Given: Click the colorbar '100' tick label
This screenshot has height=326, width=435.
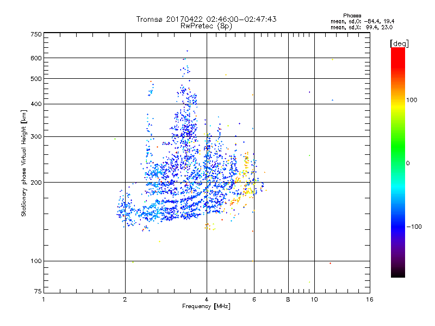Looking at the screenshot, I should pyautogui.click(x=412, y=100).
